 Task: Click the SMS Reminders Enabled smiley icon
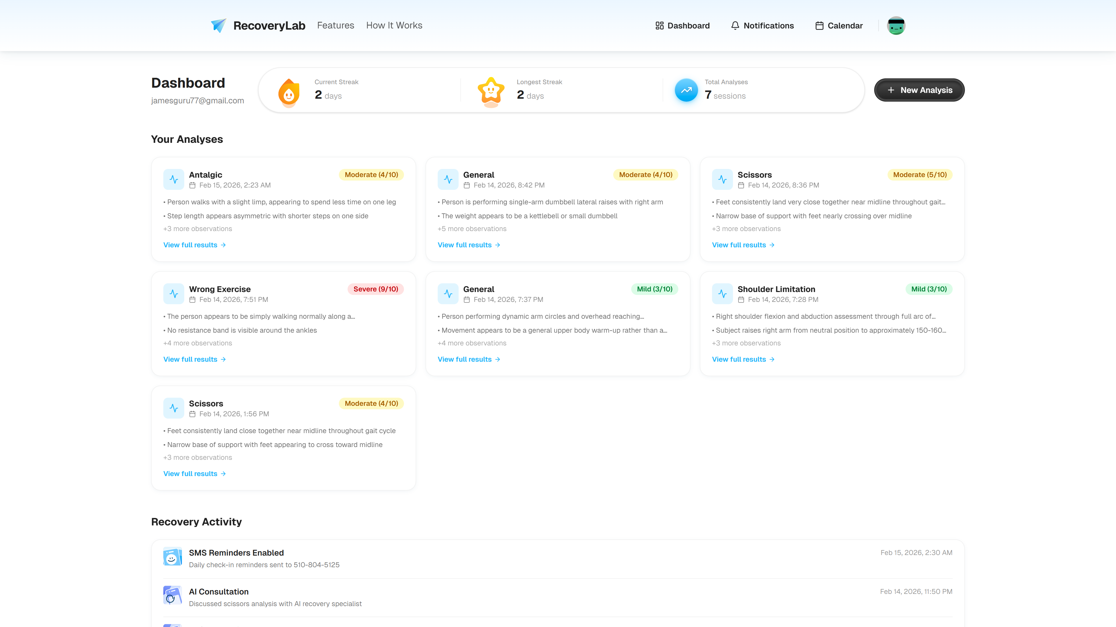point(172,557)
